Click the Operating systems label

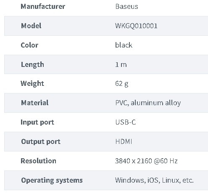click(x=52, y=181)
